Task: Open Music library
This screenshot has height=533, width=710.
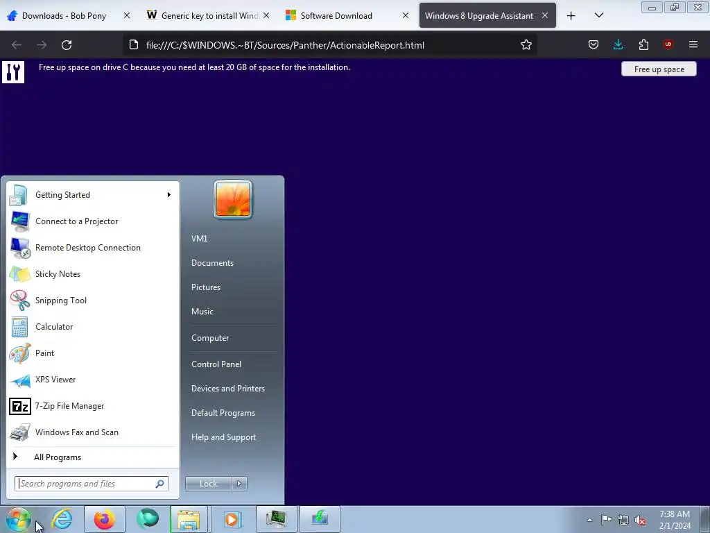Action: 202,312
